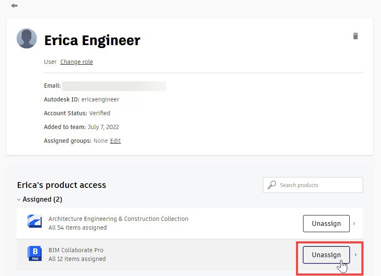This screenshot has height=276, width=381.
Task: Unassign BIM Collaborate Pro
Action: click(326, 255)
